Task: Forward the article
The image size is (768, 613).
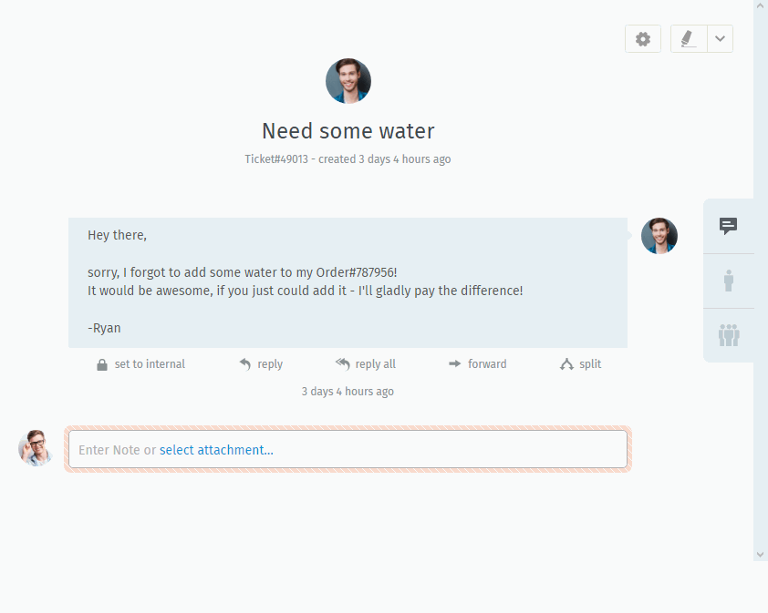Action: [x=477, y=364]
